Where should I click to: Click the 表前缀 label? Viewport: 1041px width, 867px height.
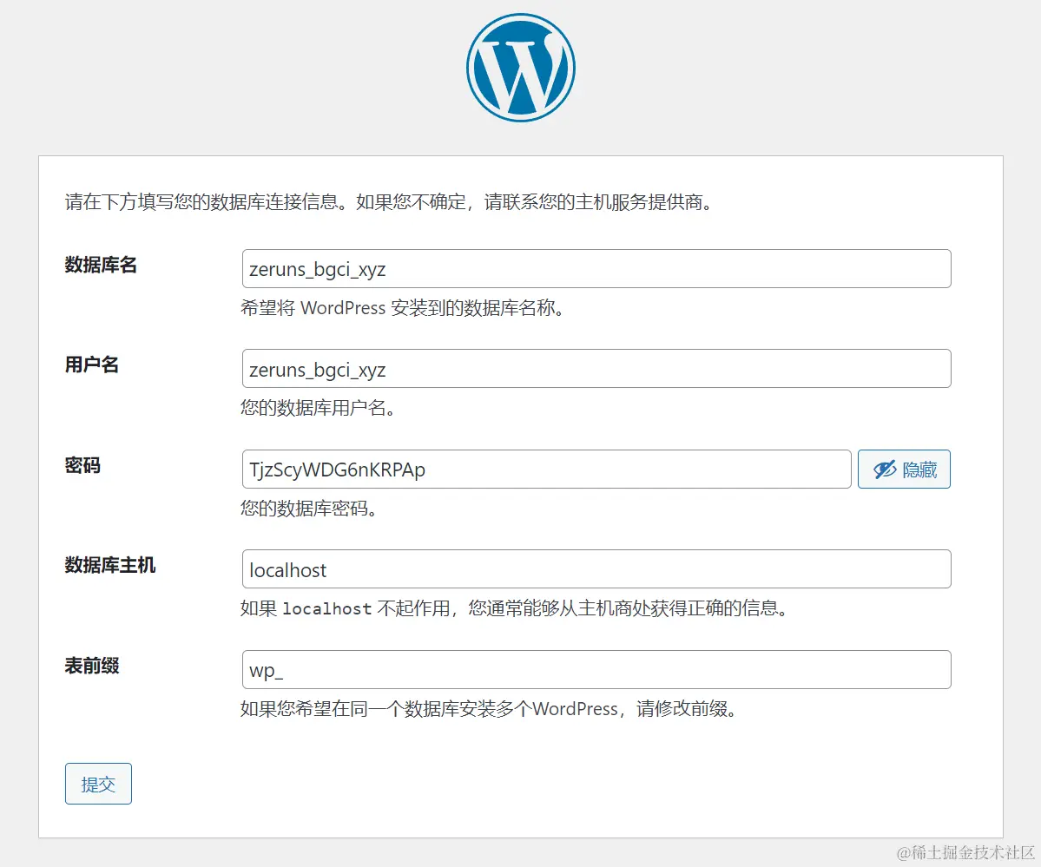click(x=92, y=665)
